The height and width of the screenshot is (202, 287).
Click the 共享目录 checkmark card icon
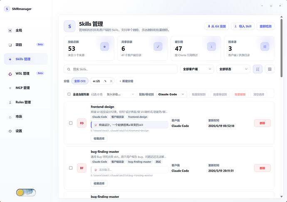pos(158,47)
